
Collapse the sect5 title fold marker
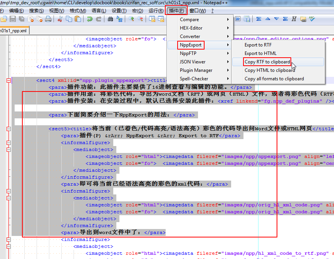click(x=8, y=129)
